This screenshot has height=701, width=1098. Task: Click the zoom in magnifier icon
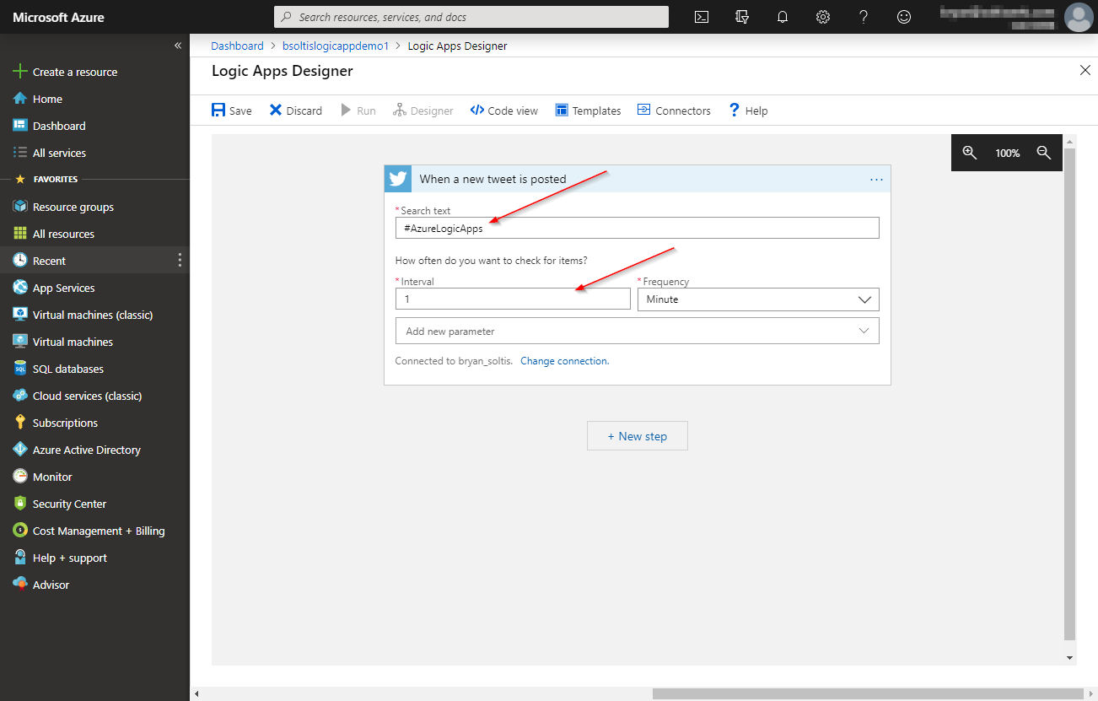(970, 153)
